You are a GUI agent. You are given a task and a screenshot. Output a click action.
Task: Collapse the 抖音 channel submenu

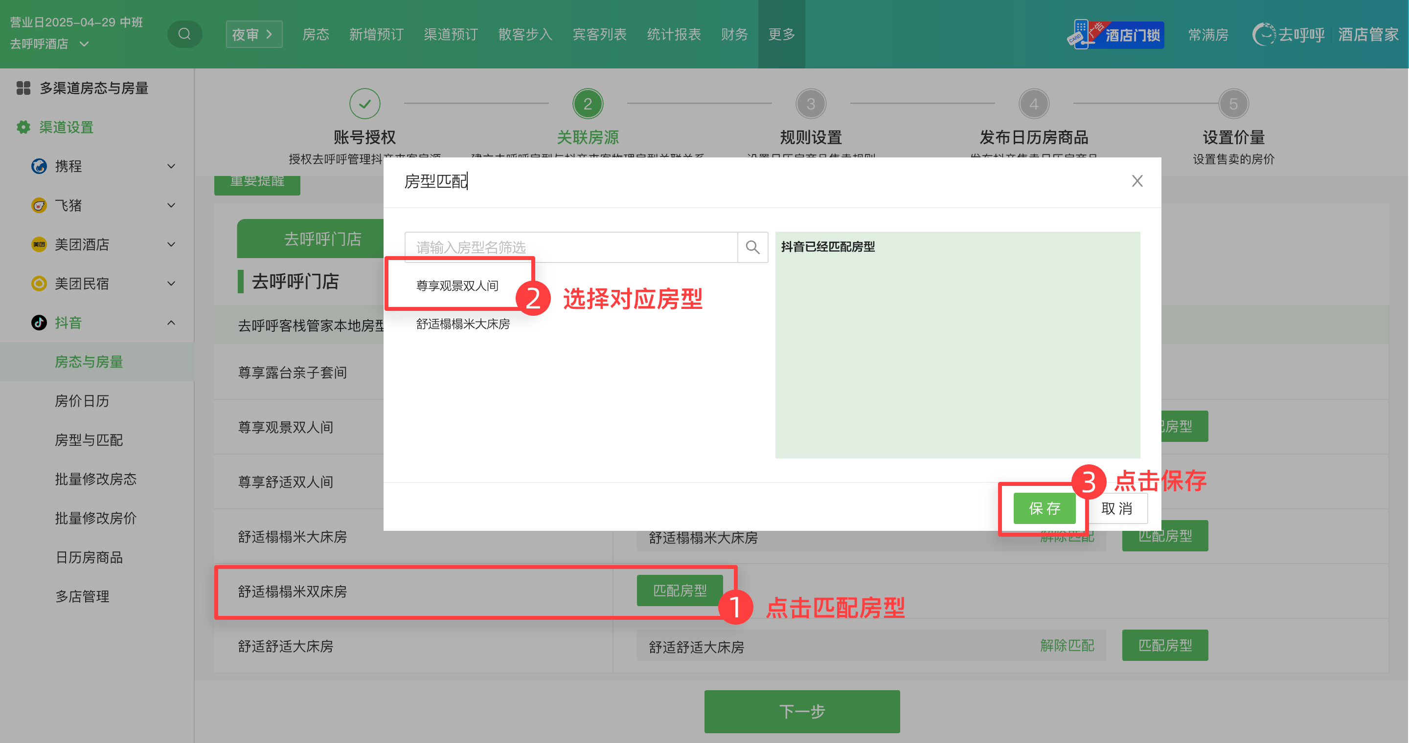171,322
